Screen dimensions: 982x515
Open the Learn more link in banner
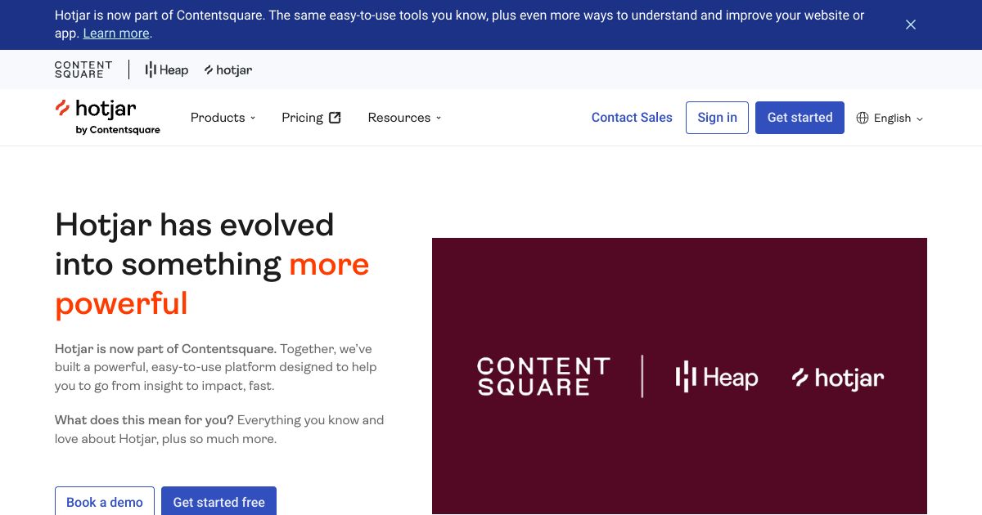pos(116,34)
